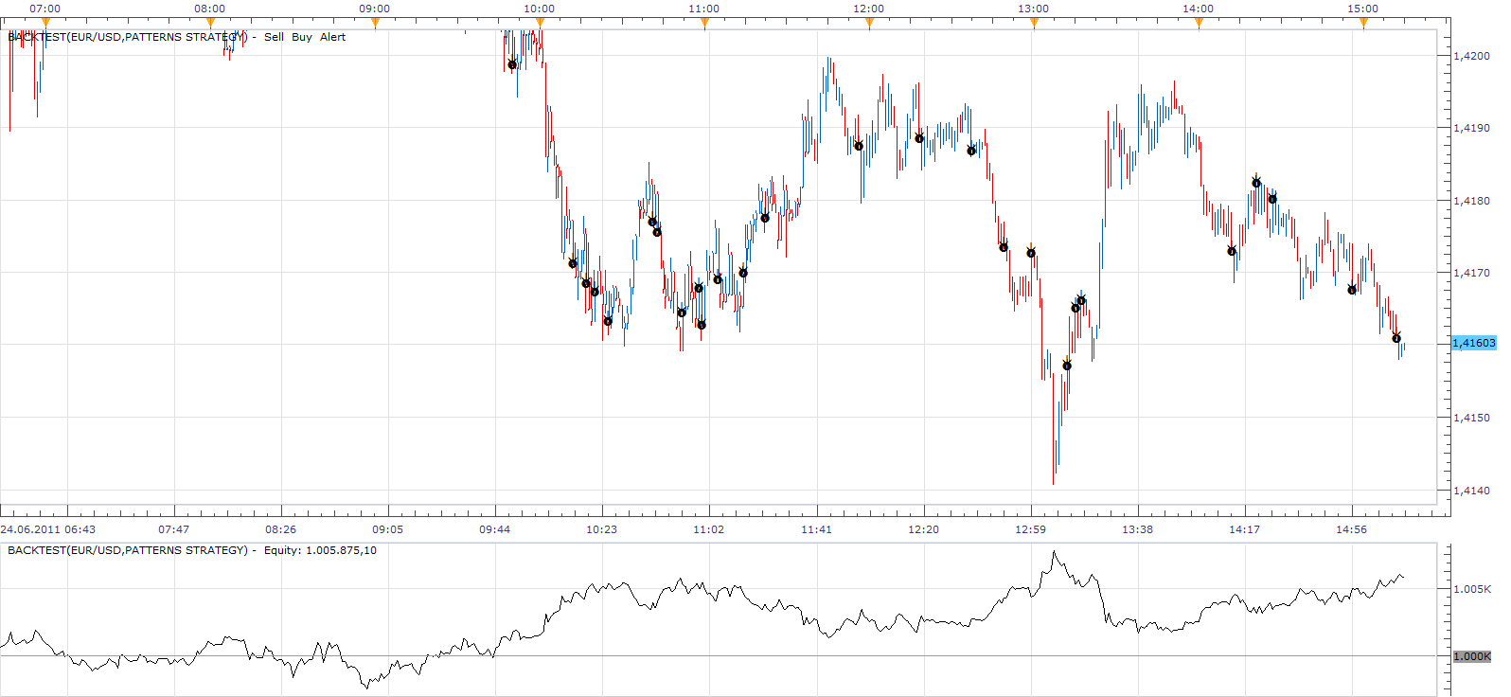
Task: Click the 1,4200 price axis label
Action: [x=1471, y=56]
